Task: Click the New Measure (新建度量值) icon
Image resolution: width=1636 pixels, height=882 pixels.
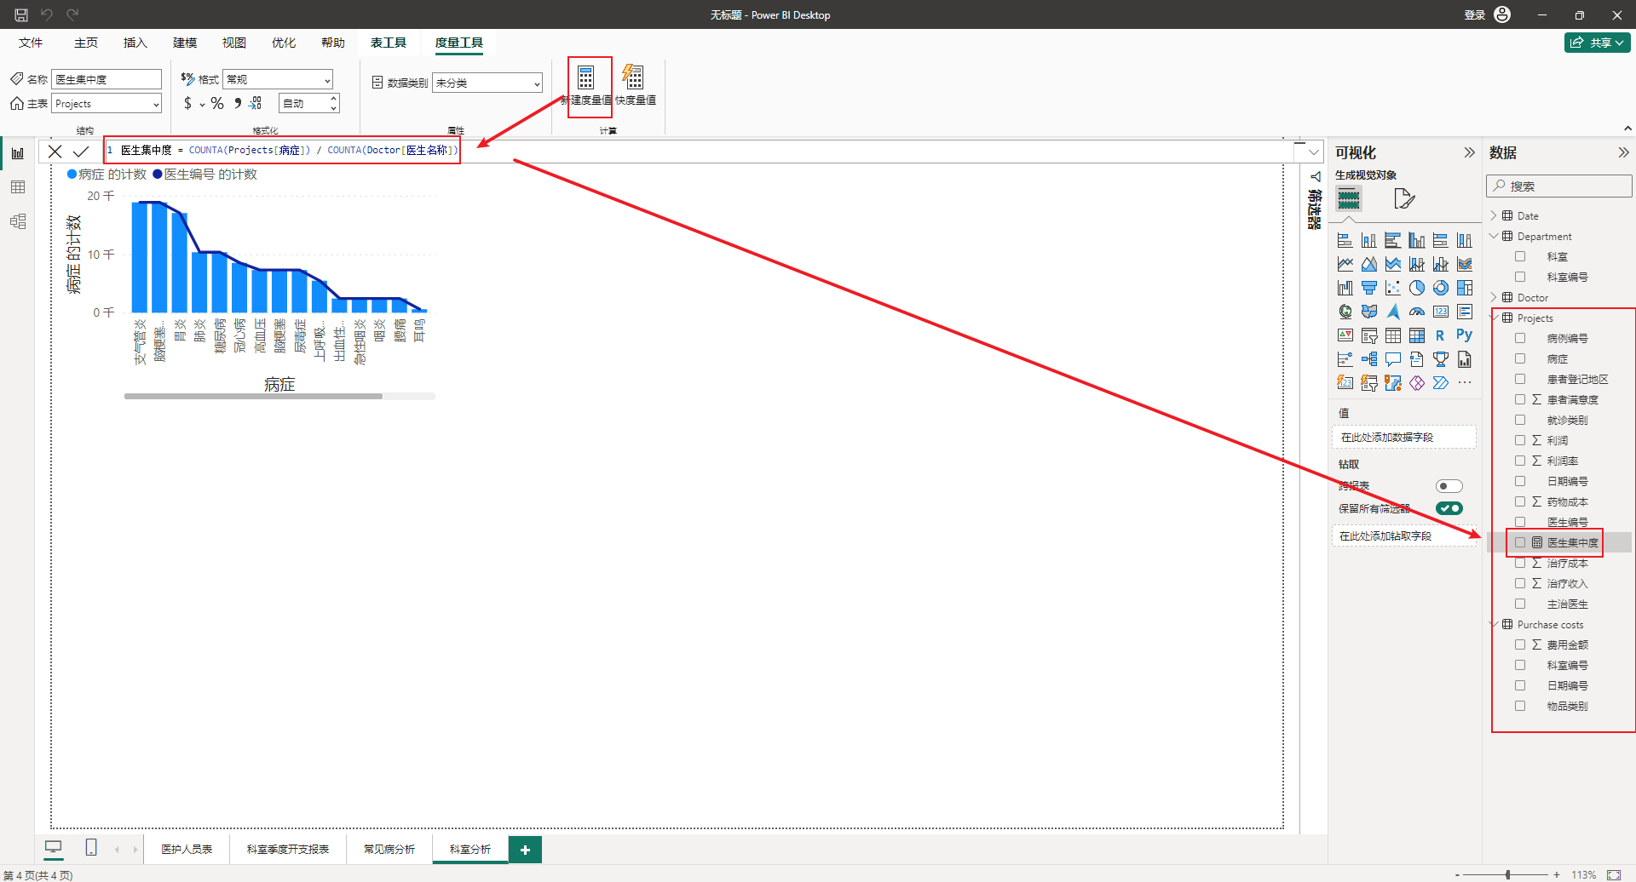Action: point(586,77)
